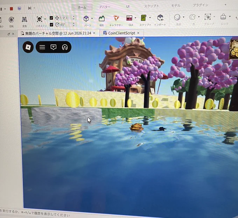Image resolution: width=238 pixels, height=218 pixels.
Task: Click the green Script (スクリプト) icon
Action: coord(143,18)
